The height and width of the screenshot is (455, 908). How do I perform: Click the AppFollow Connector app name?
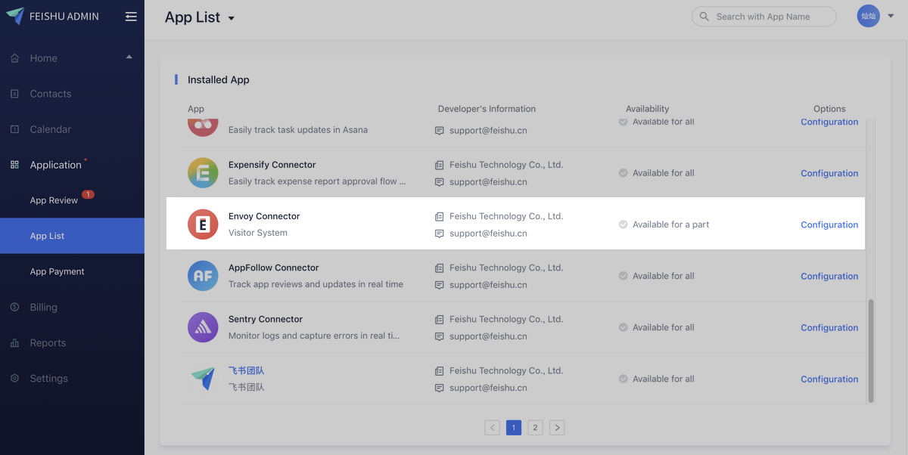(x=274, y=268)
